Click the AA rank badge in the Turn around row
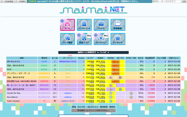Viewport: 187px width, 117px height. point(111,101)
